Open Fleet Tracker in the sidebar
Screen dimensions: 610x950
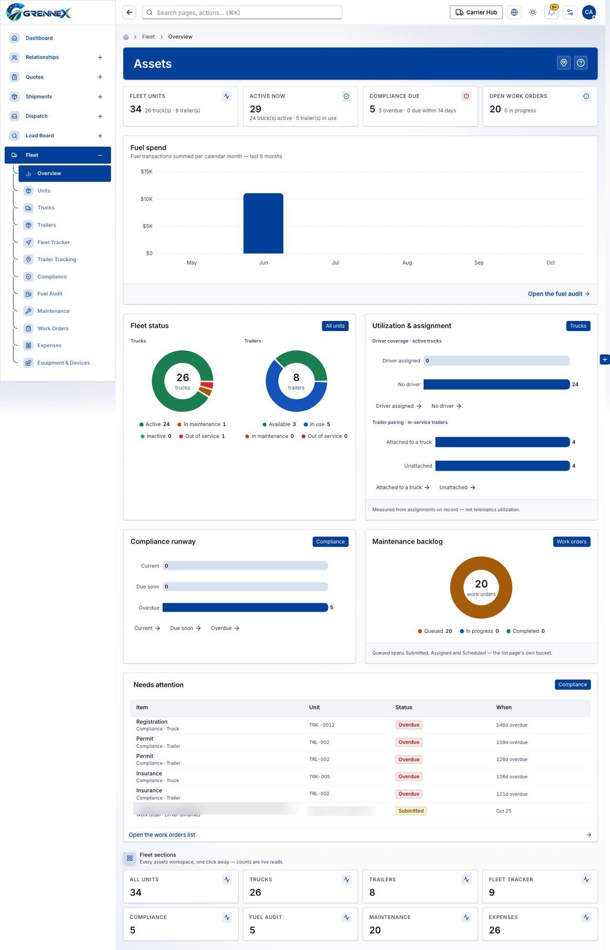[65, 242]
